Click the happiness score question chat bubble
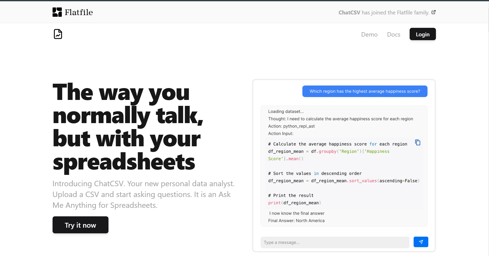 click(x=365, y=91)
